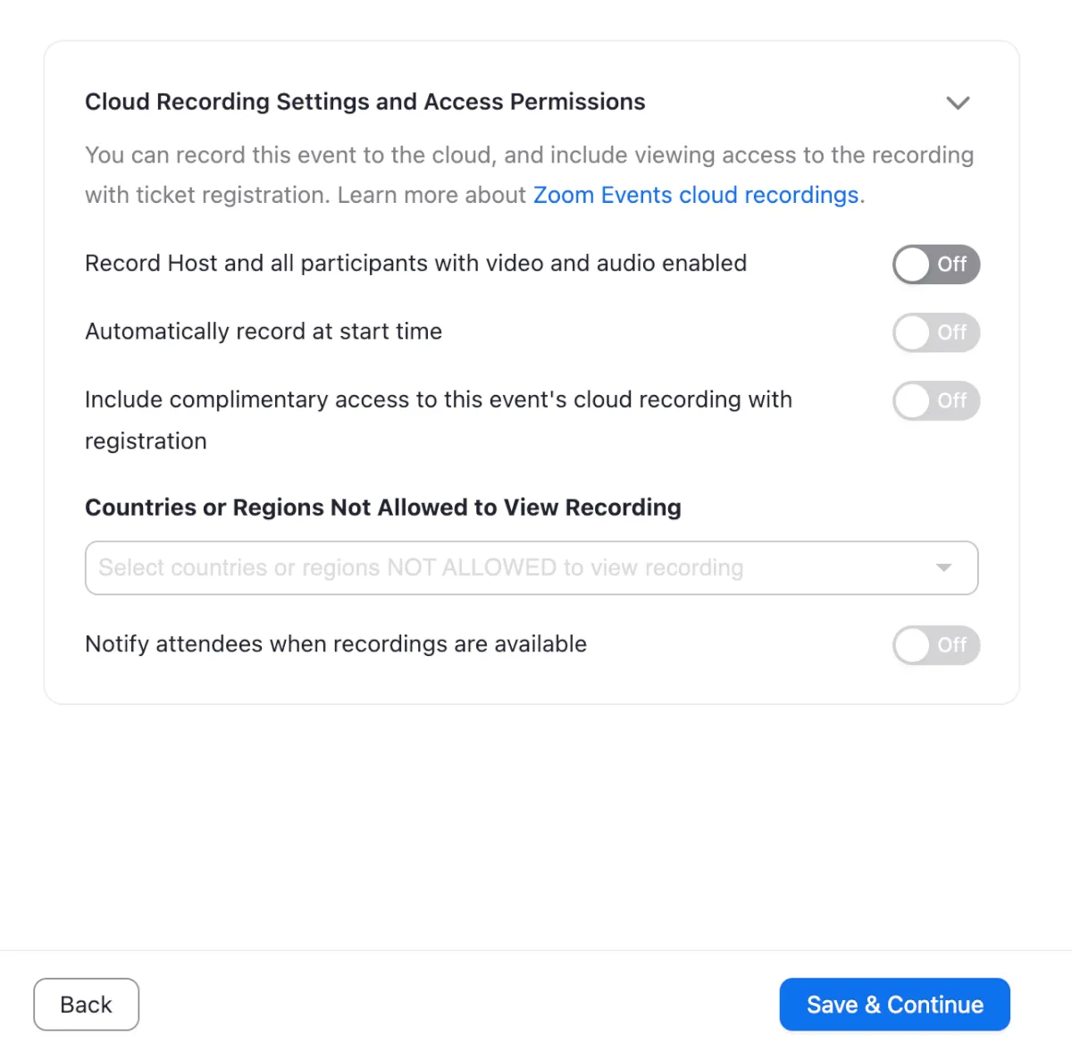Click the caret arrow in countries selector

click(943, 568)
